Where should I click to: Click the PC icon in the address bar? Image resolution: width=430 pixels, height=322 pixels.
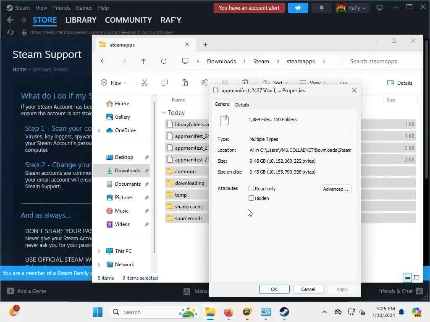pyautogui.click(x=185, y=61)
